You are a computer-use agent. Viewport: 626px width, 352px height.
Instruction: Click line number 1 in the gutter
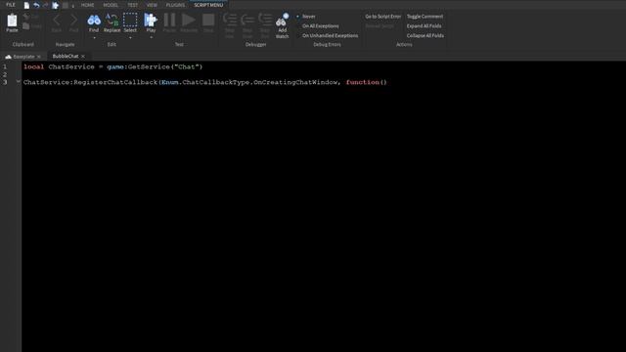coord(5,66)
